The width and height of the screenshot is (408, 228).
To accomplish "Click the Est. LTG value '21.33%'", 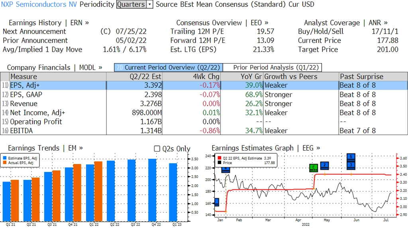I will point(264,50).
